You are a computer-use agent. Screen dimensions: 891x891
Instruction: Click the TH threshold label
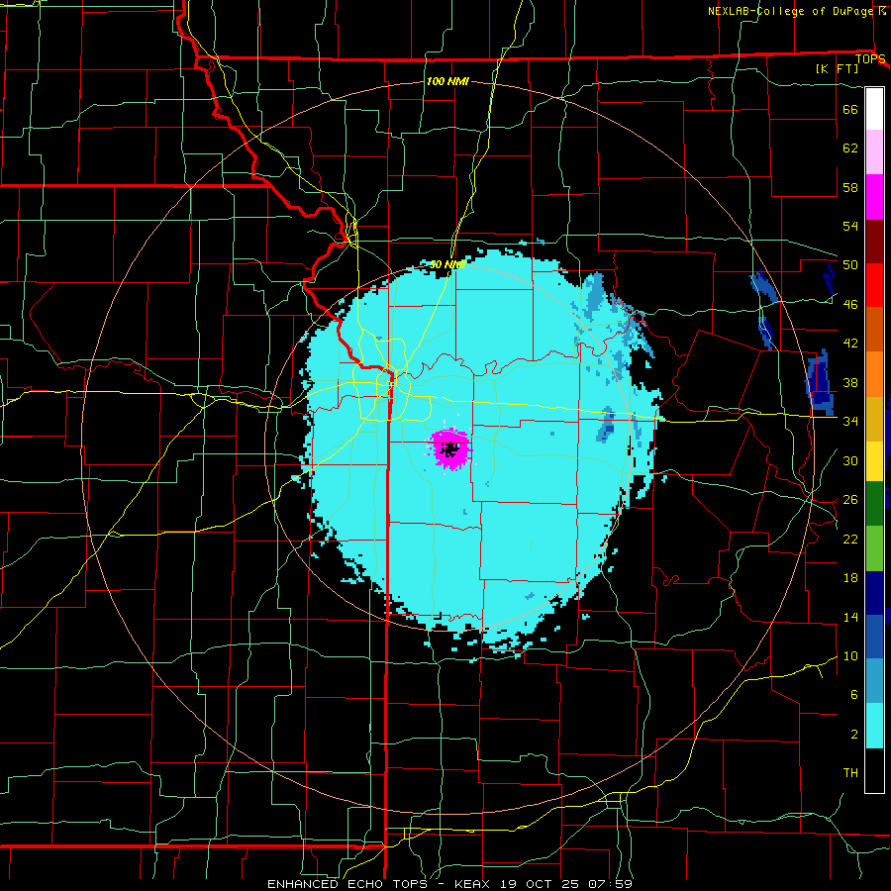(x=850, y=773)
